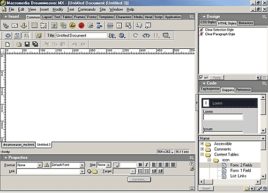
Task: Open the Commands menu
Action: tap(87, 9)
